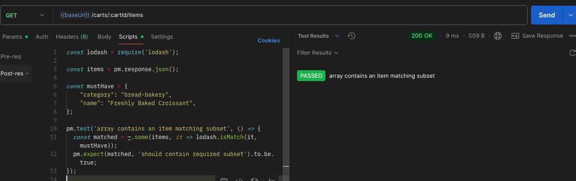Click the "Freshly Baked Croissant" line
The height and width of the screenshot is (181, 576).
(138, 103)
